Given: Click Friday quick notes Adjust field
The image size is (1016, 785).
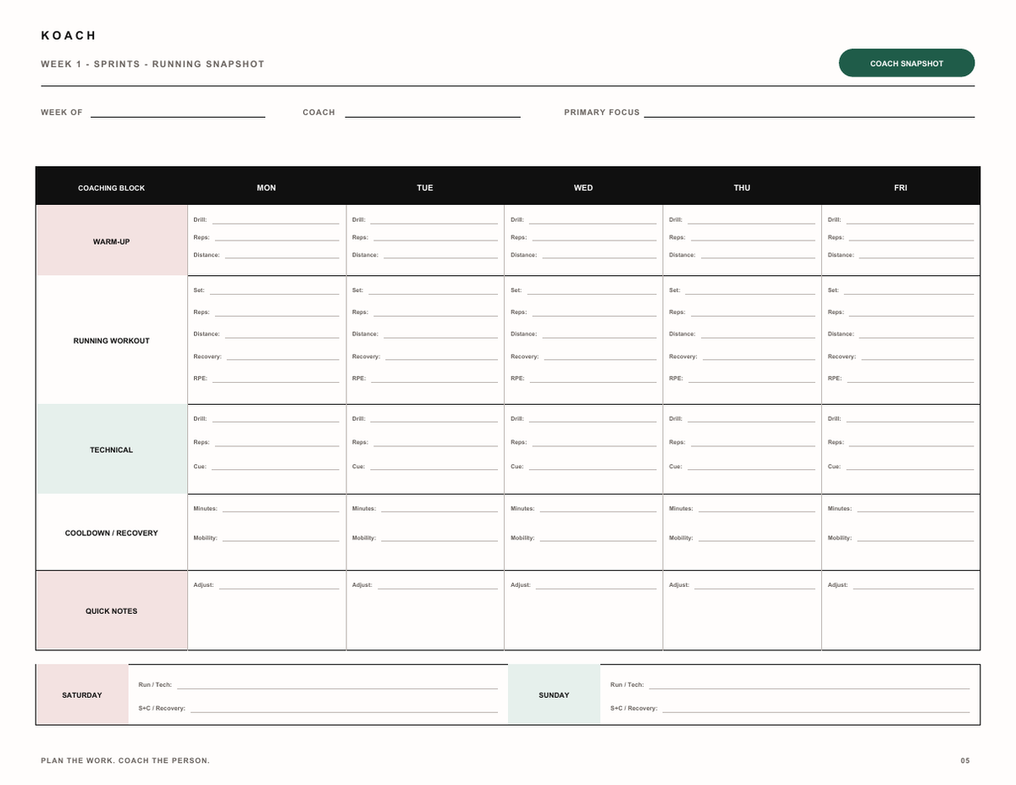Looking at the screenshot, I should pos(913,585).
